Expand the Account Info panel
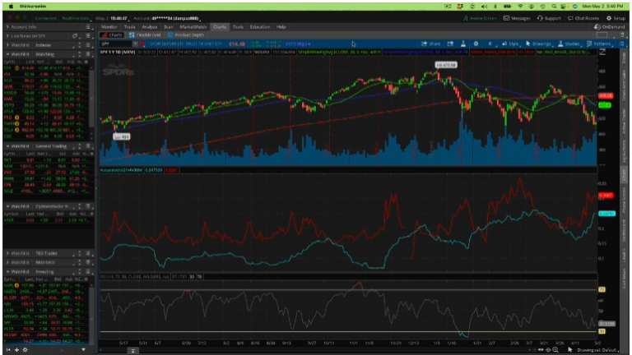The image size is (632, 355). (x=7, y=27)
